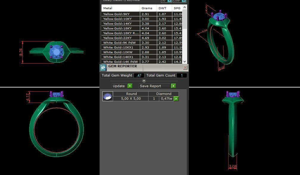Viewport: 300px width, 175px height.
Task: Select the White Gold:9K PdW row
Action: pyautogui.click(x=142, y=43)
